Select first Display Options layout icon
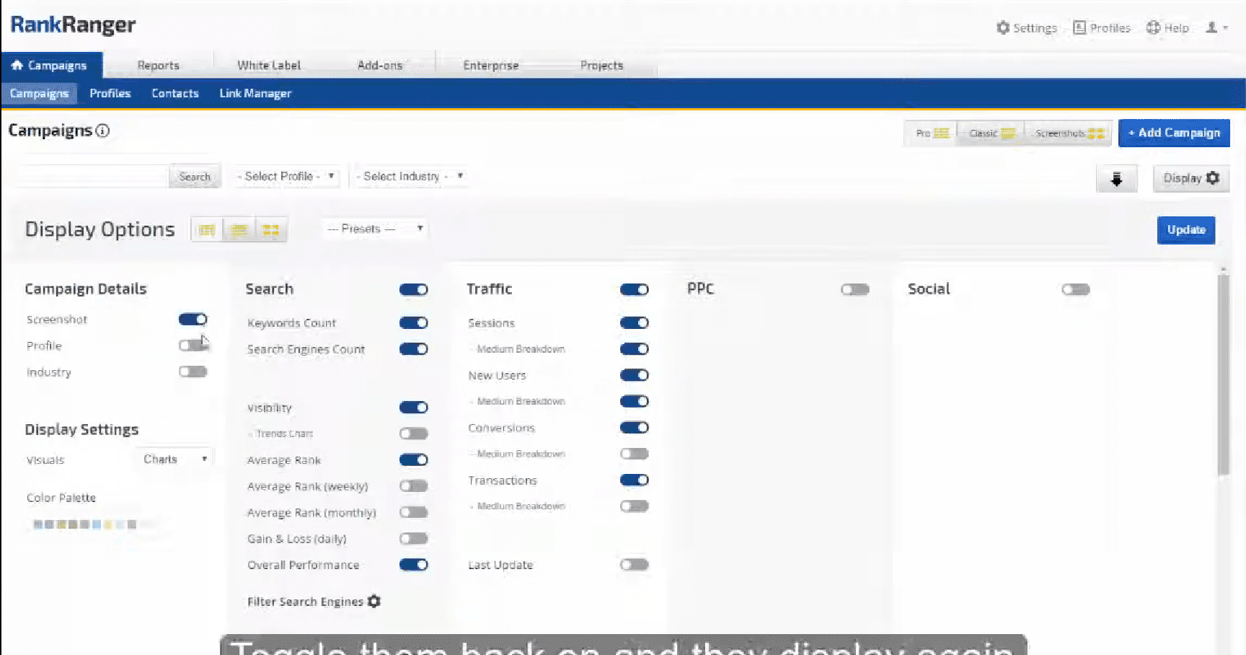1246x655 pixels. click(x=207, y=229)
